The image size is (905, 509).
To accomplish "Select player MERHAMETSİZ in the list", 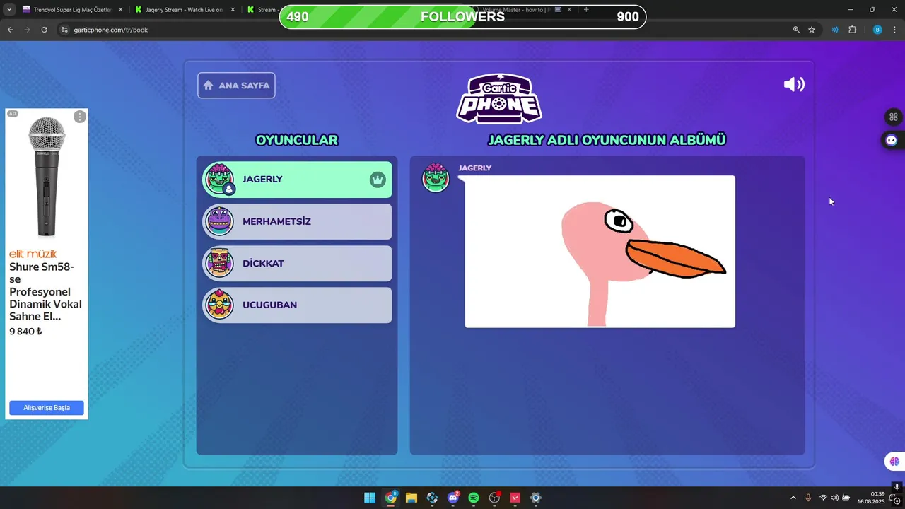I will (x=297, y=221).
